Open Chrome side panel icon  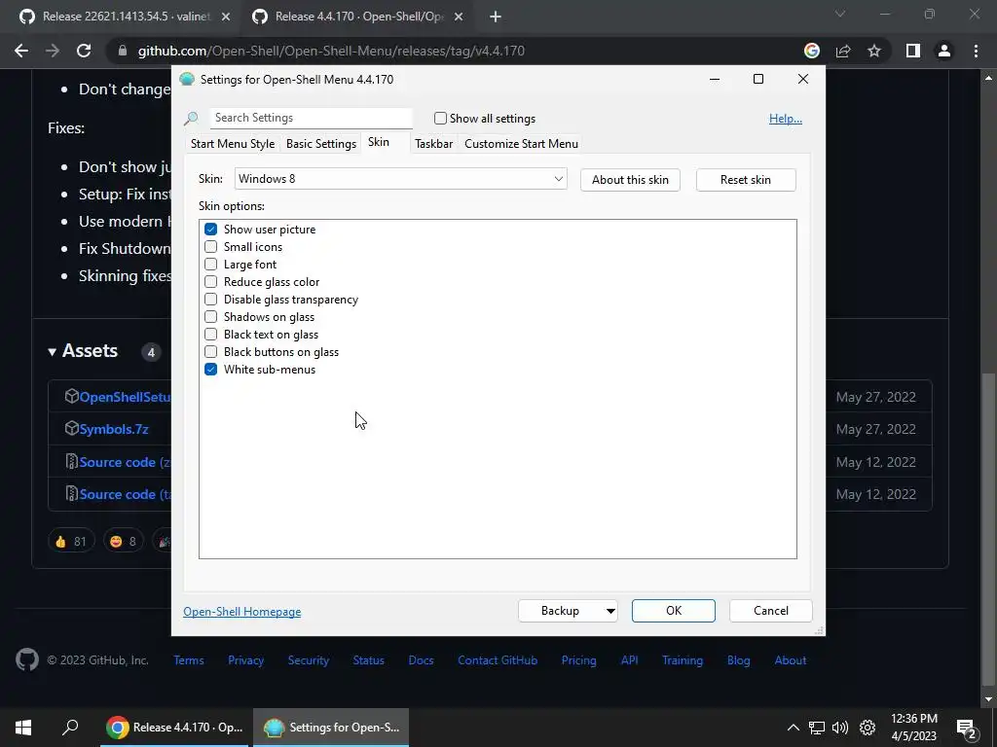913,51
